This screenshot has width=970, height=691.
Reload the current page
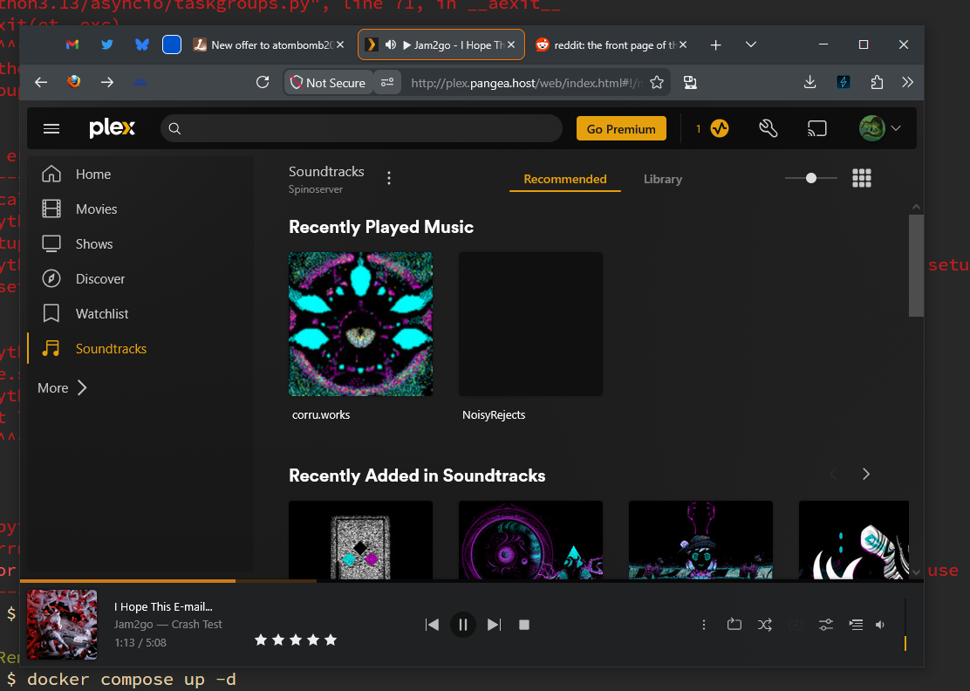point(263,82)
